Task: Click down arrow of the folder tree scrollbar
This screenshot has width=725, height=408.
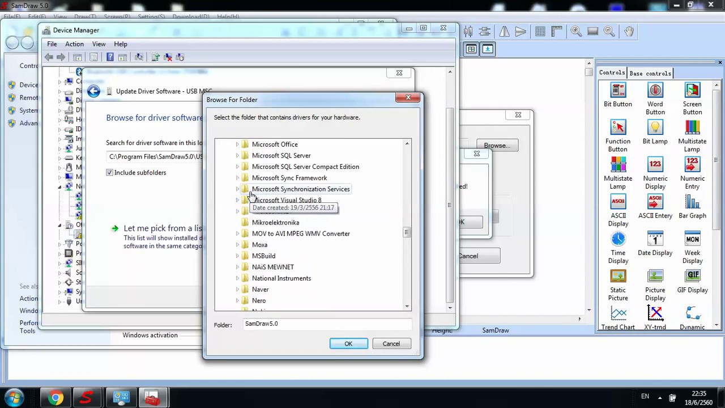Action: click(407, 307)
